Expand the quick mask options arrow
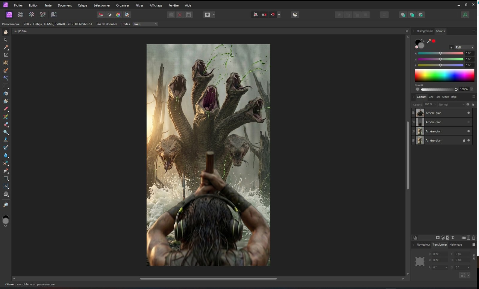 [x=213, y=15]
